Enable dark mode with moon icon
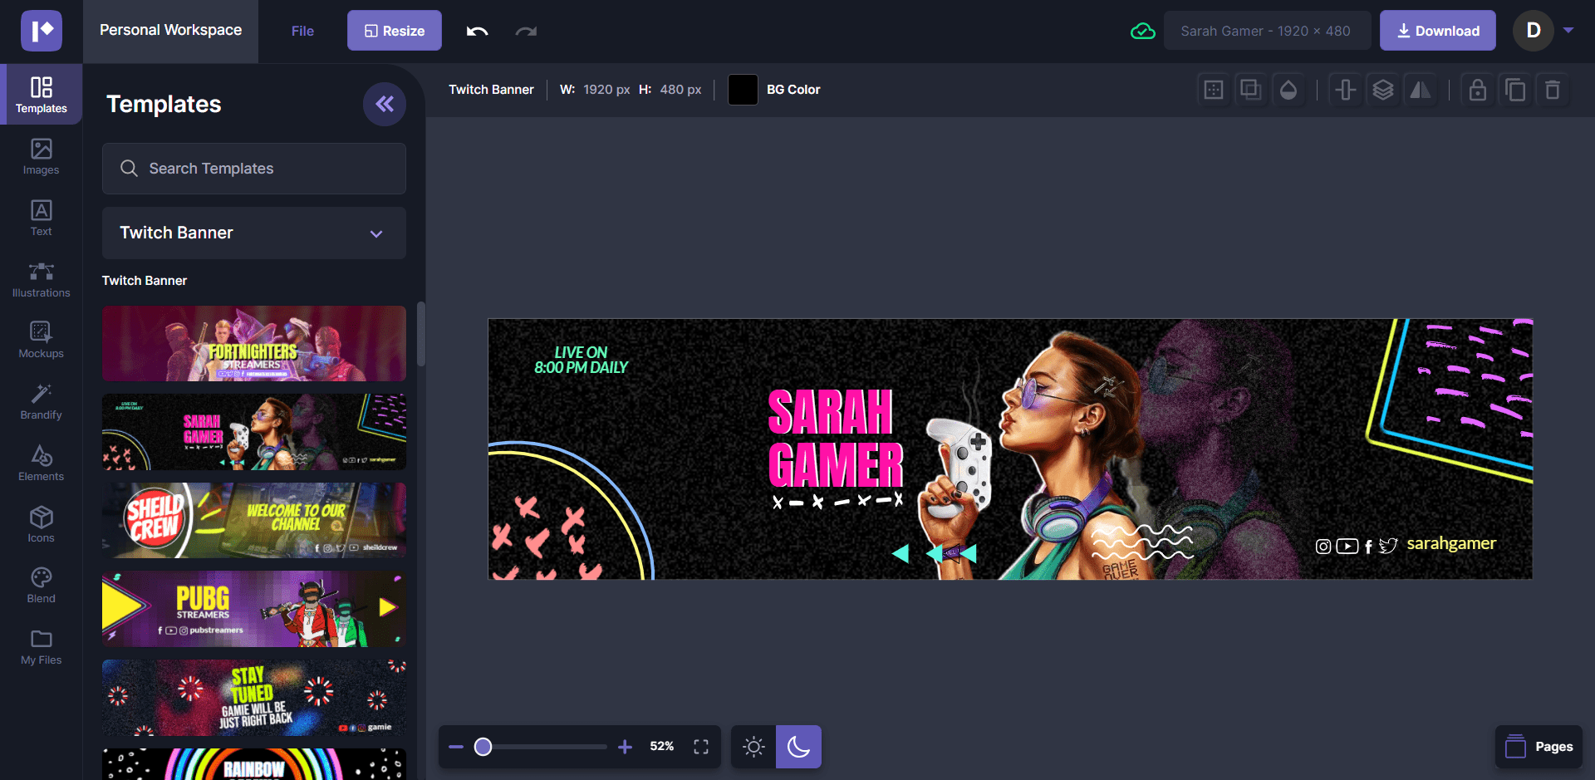Image resolution: width=1595 pixels, height=780 pixels. (x=798, y=746)
